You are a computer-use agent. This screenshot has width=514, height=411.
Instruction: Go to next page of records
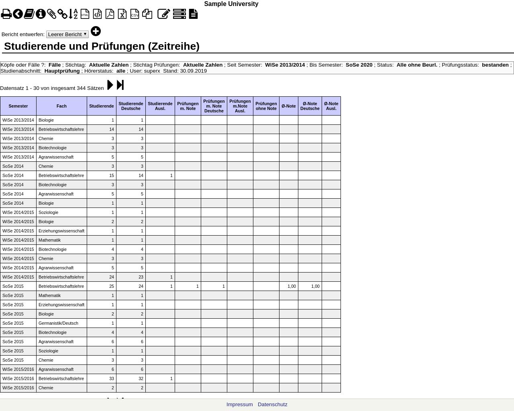point(110,85)
